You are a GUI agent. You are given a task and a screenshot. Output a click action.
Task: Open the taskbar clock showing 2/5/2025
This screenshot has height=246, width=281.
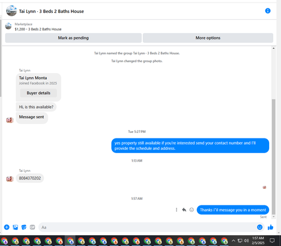[258, 240]
